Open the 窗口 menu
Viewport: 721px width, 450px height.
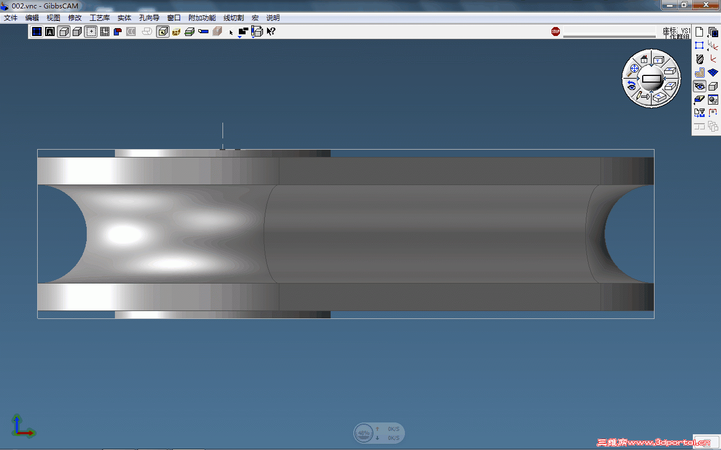pyautogui.click(x=174, y=18)
